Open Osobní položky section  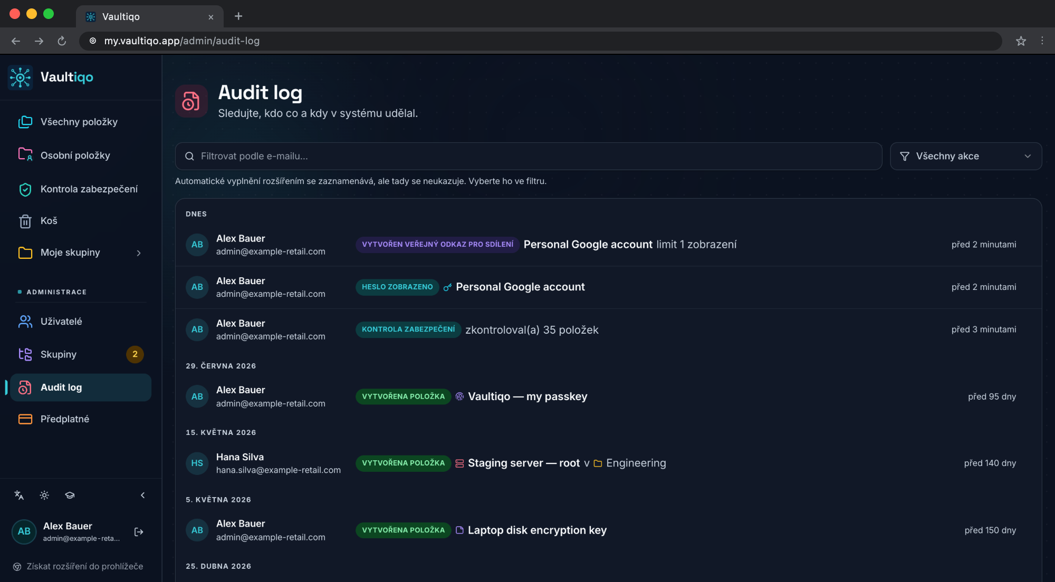[81, 156]
